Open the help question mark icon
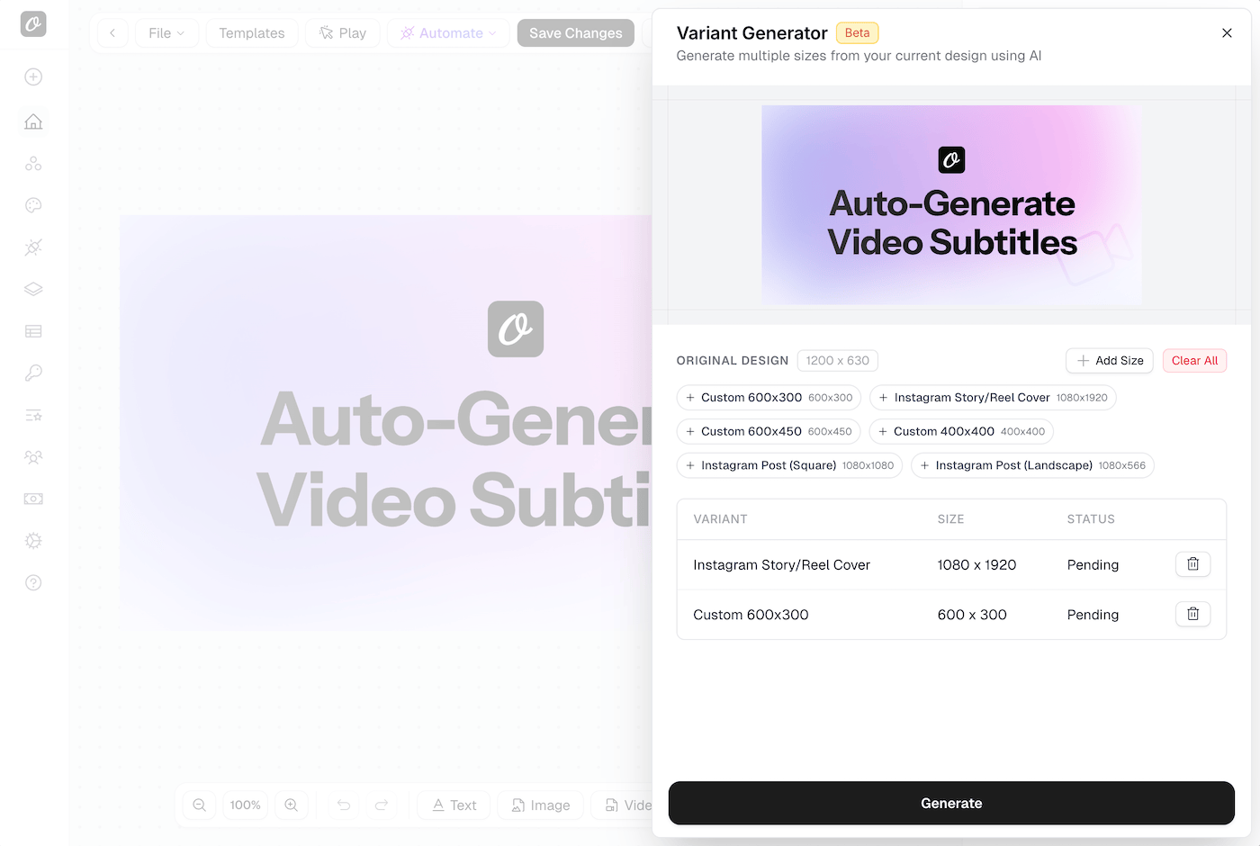 click(33, 582)
